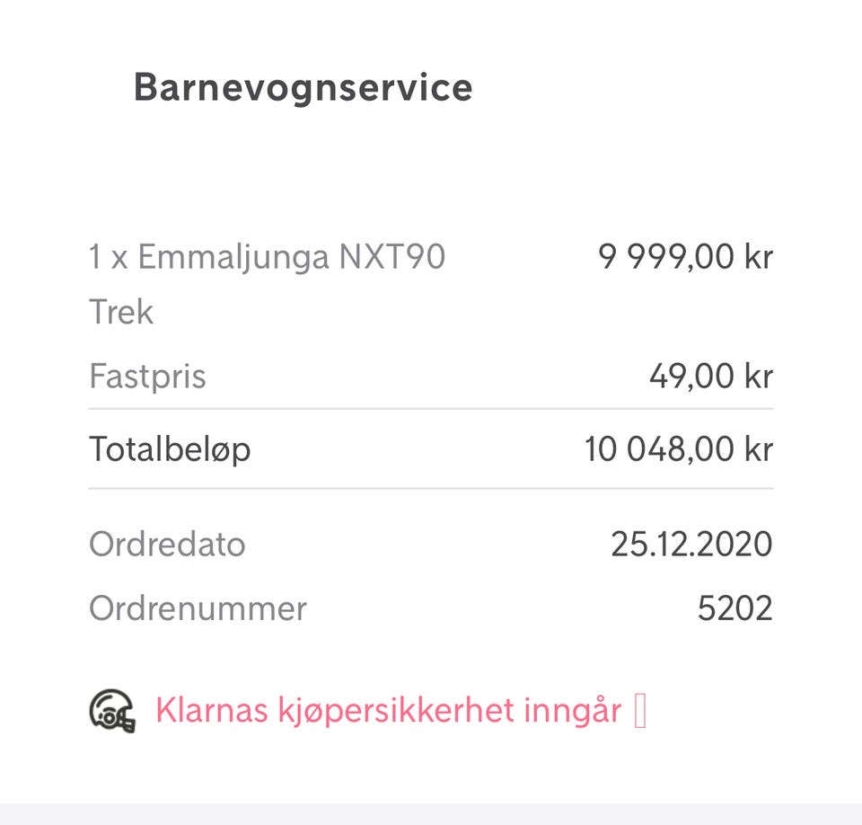Click the word Klarnas in pink text

click(212, 711)
